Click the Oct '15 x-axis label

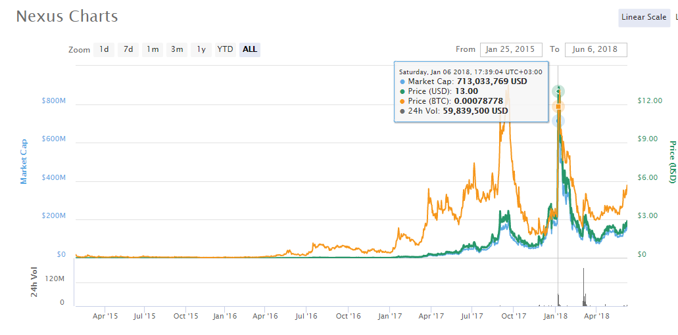[185, 316]
